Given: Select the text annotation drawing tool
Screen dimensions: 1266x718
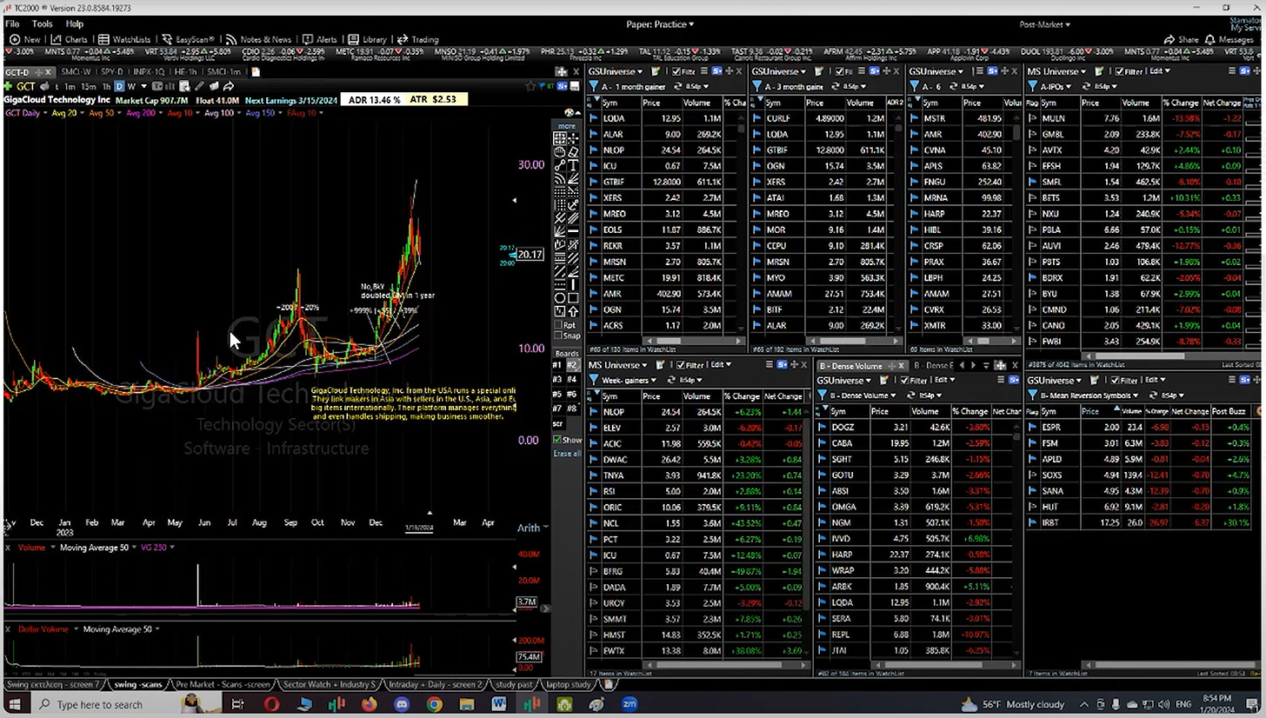Looking at the screenshot, I should (573, 164).
